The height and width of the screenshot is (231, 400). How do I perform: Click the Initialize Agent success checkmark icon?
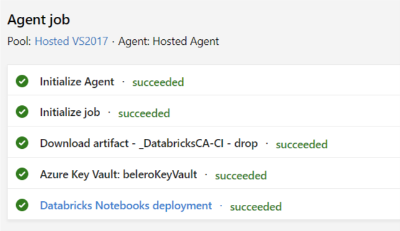pos(22,81)
